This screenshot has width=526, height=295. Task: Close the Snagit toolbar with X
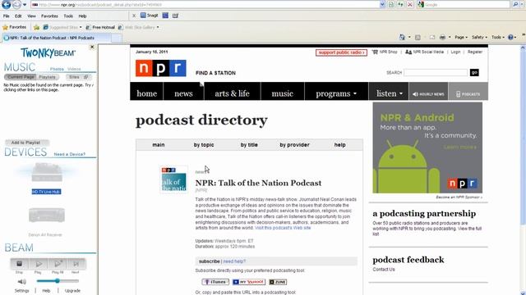[x=134, y=16]
